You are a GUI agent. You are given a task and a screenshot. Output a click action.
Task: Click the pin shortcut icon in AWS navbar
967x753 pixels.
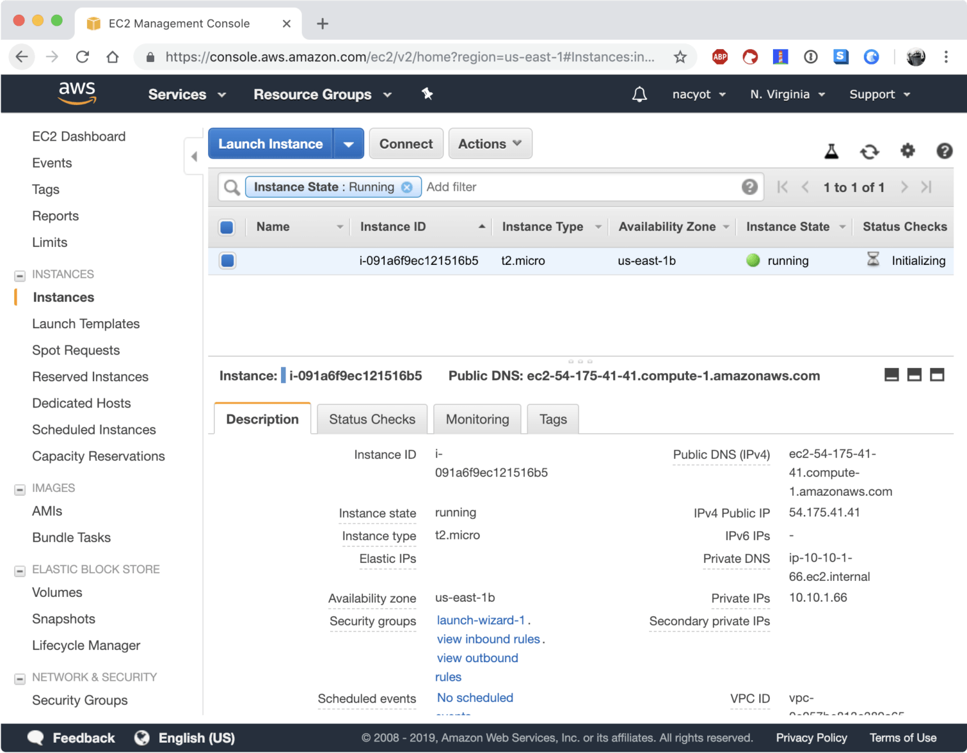click(x=427, y=94)
